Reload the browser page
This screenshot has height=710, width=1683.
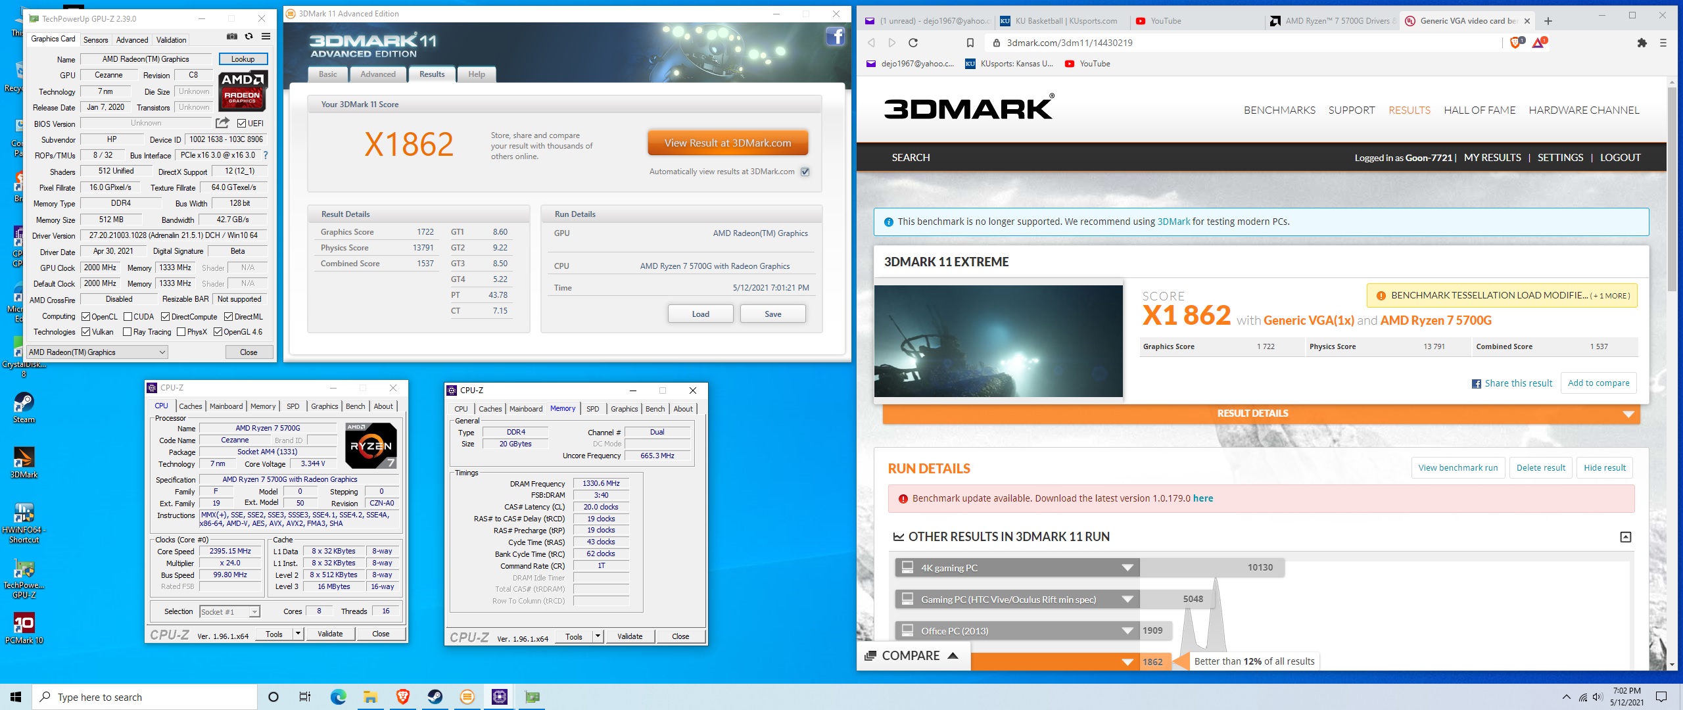[913, 43]
